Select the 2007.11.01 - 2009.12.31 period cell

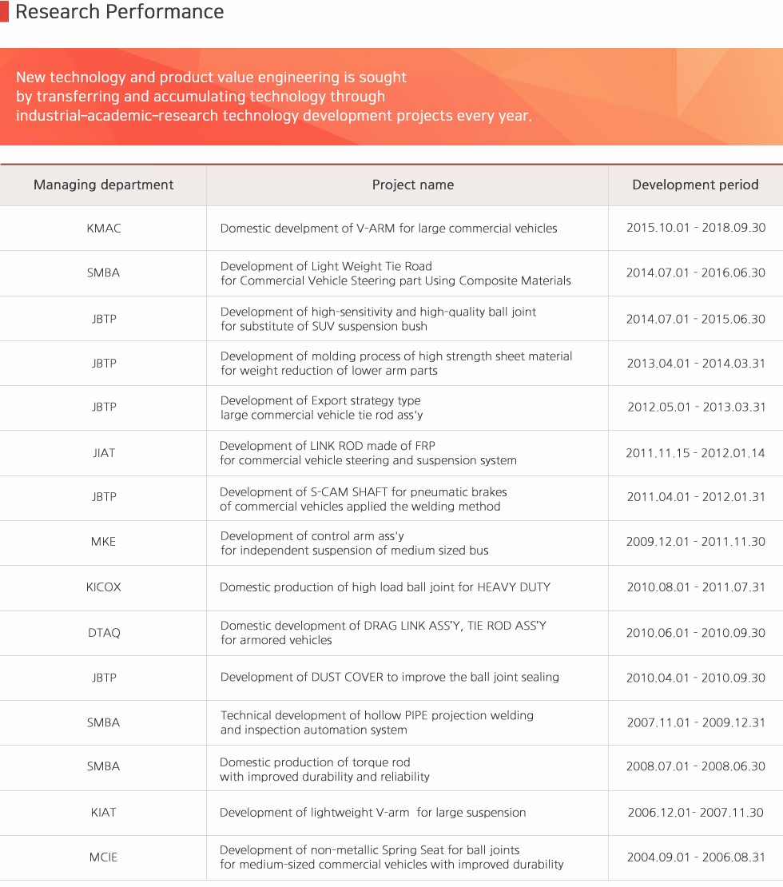(x=695, y=723)
